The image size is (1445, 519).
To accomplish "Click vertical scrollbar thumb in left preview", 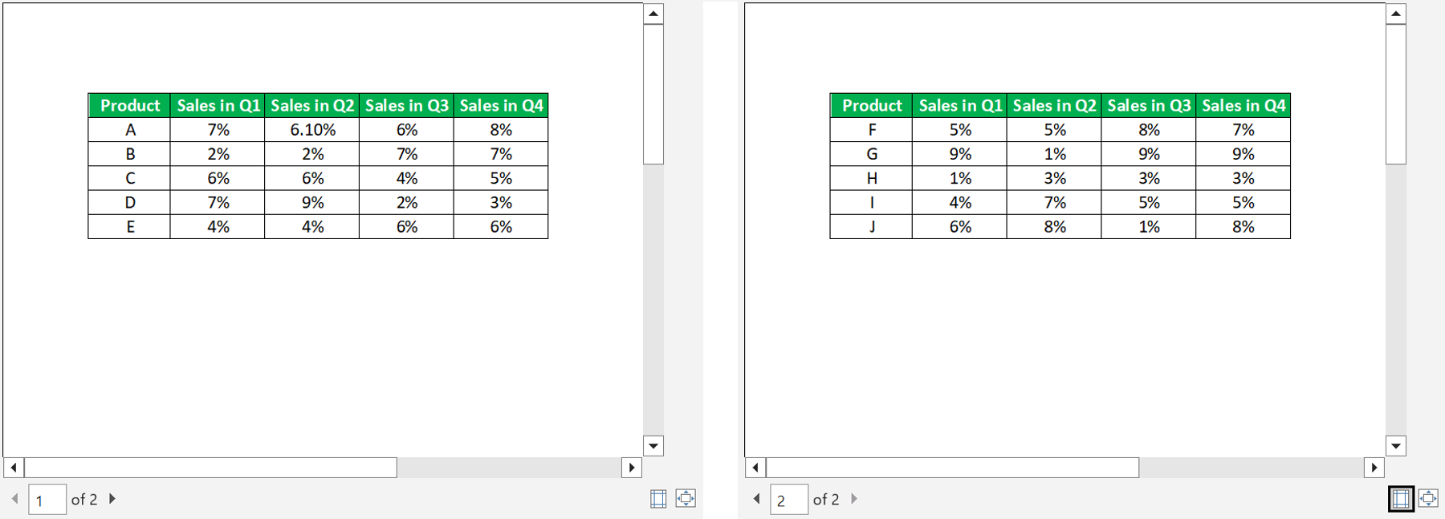I will pyautogui.click(x=653, y=94).
